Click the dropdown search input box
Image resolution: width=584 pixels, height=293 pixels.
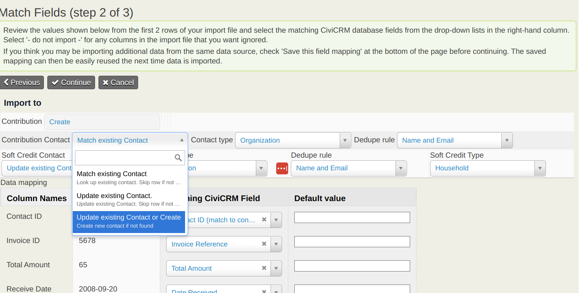[x=130, y=158]
